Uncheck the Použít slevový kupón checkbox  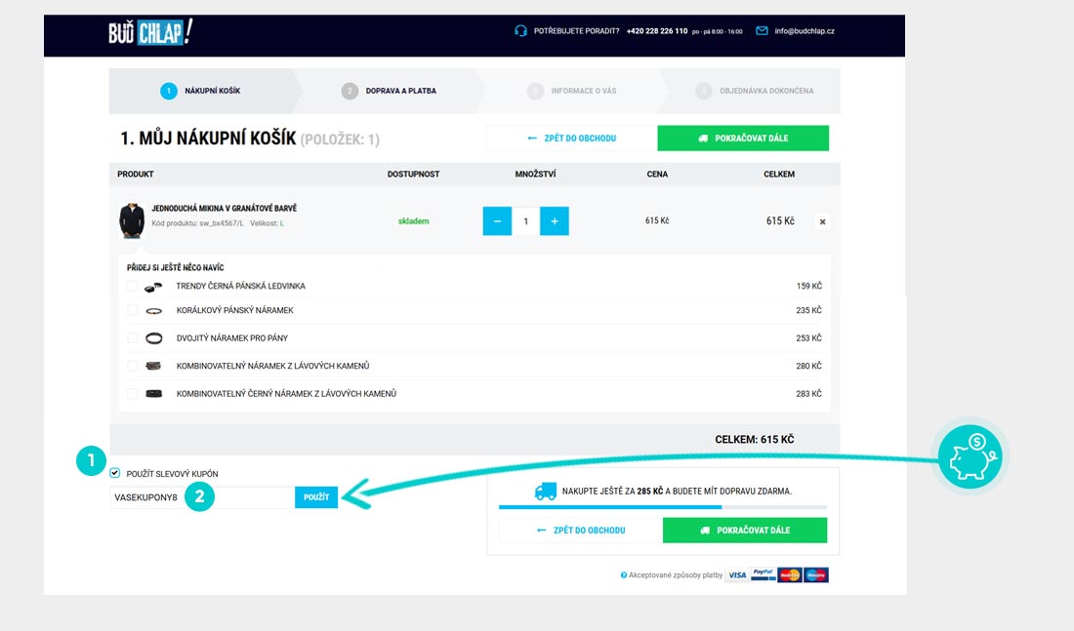click(115, 473)
